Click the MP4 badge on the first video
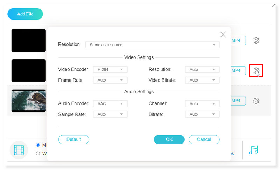This screenshot has height=170, width=280. [238, 40]
